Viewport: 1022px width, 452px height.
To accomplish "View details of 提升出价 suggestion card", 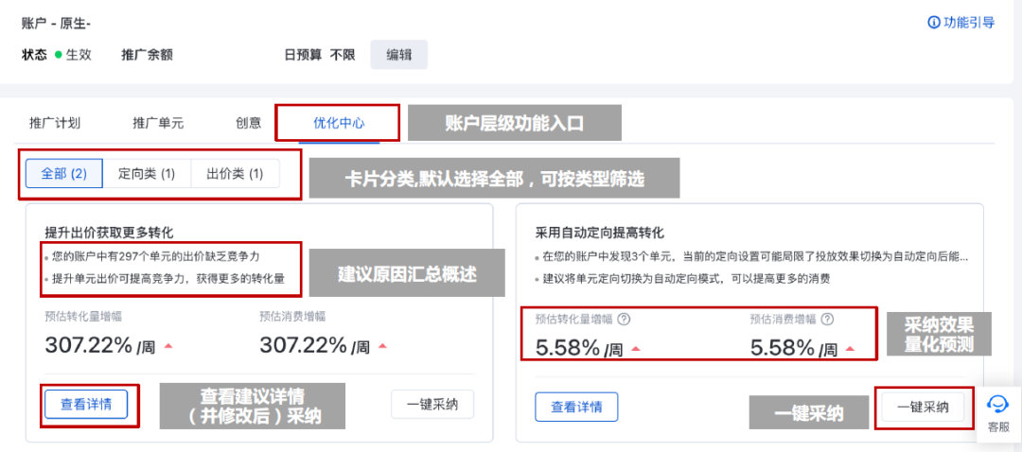I will [86, 405].
